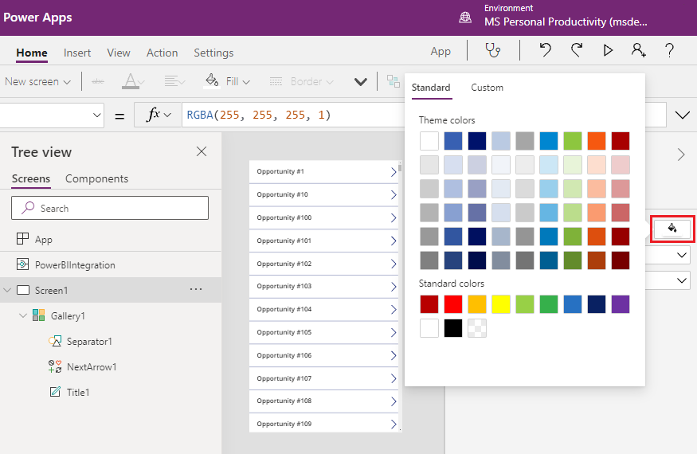The height and width of the screenshot is (454, 697).
Task: Open the App checker stethoscope icon
Action: [x=494, y=51]
